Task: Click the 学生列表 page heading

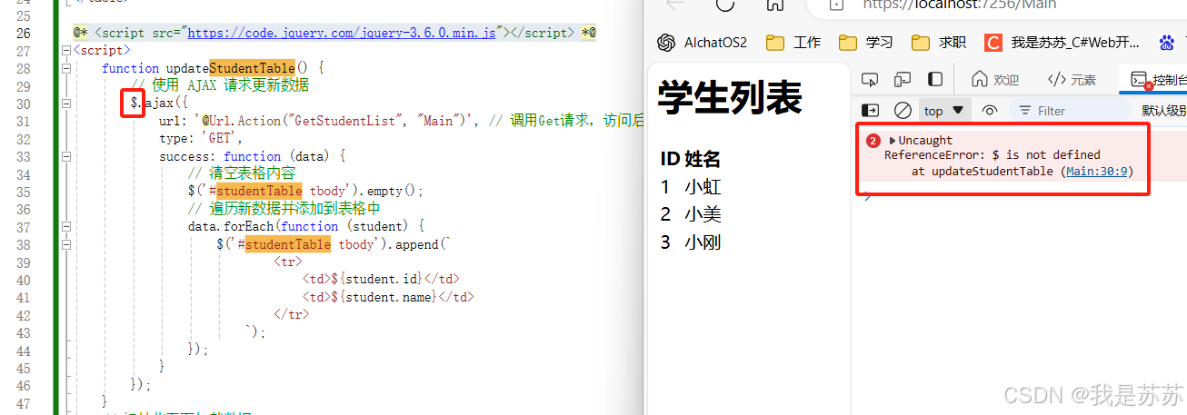Action: 730,96
